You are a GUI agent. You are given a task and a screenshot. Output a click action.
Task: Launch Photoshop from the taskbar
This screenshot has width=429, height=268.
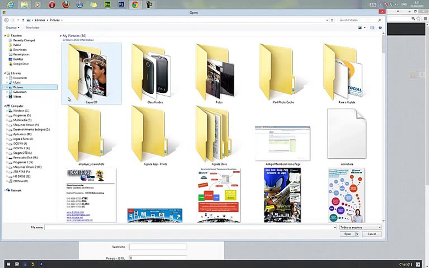tap(121, 4)
